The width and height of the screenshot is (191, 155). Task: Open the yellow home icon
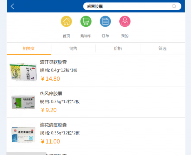coord(67,21)
